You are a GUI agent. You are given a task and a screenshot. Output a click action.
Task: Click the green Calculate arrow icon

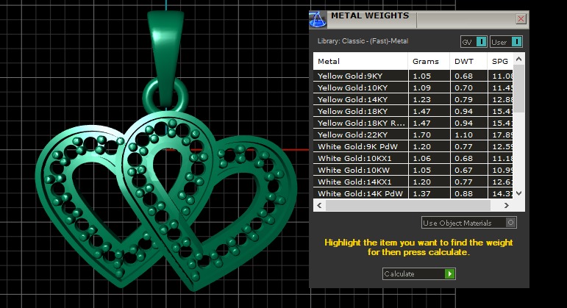click(449, 273)
